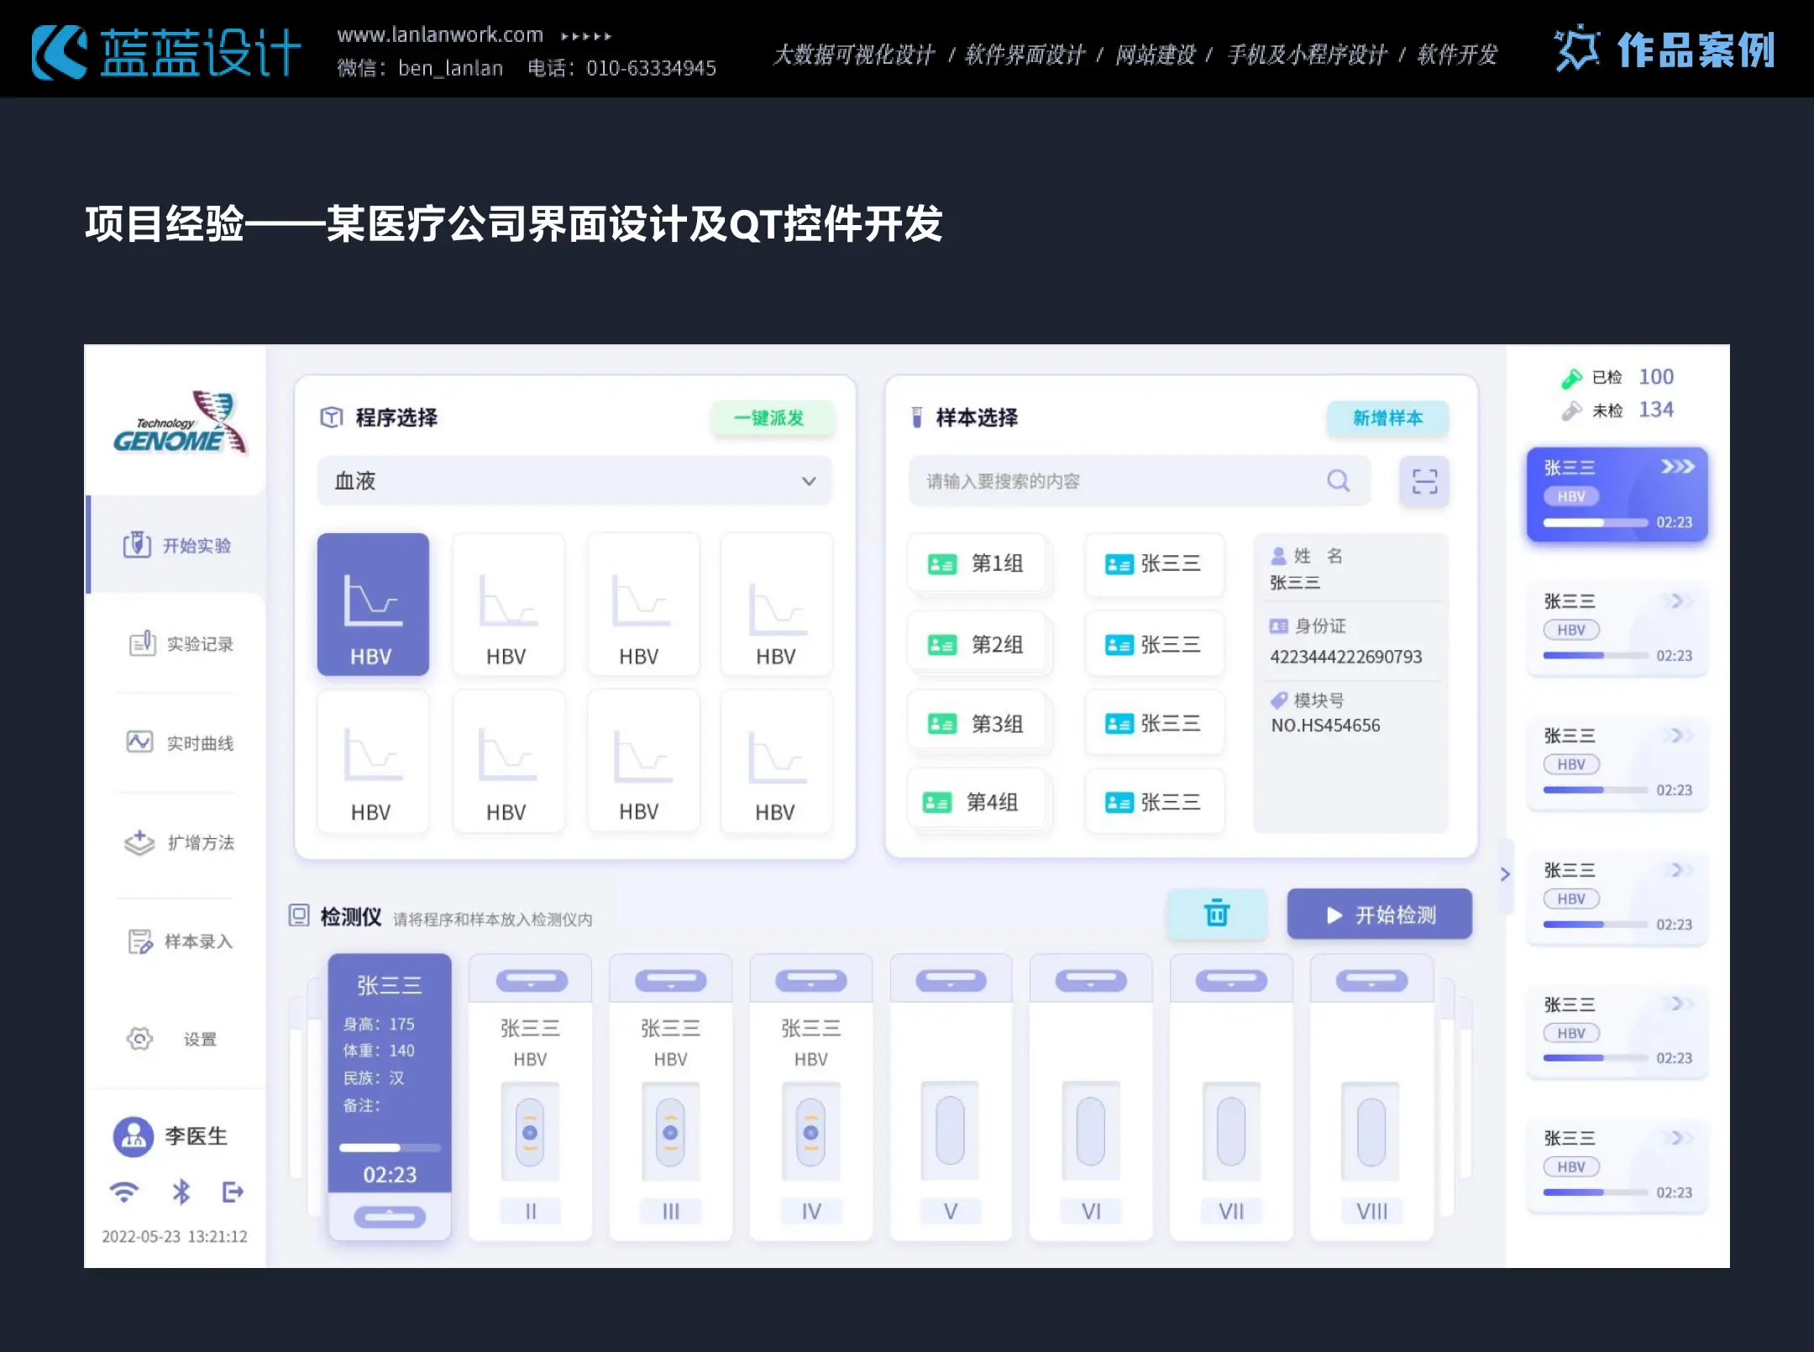This screenshot has width=1814, height=1352.
Task: Expand the right panel using the chevron
Action: pos(1506,874)
